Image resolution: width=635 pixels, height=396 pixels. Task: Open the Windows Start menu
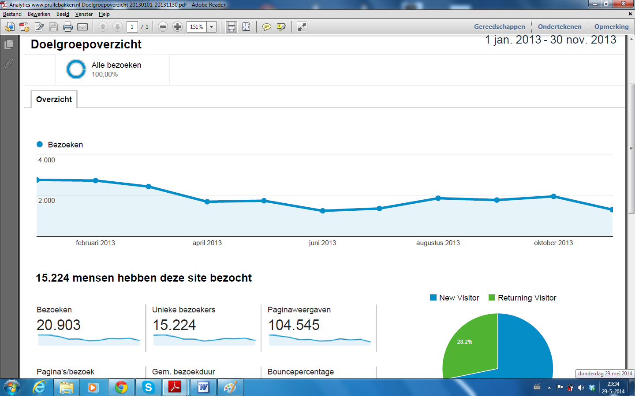coord(11,388)
